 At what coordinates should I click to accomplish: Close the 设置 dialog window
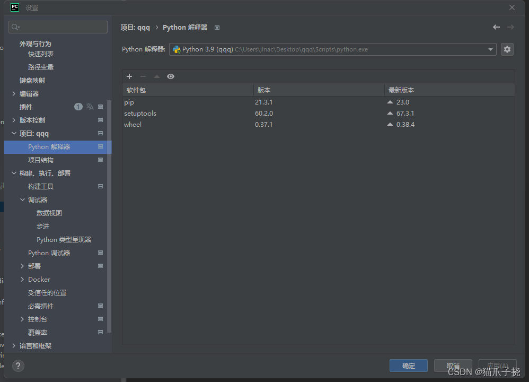point(512,7)
